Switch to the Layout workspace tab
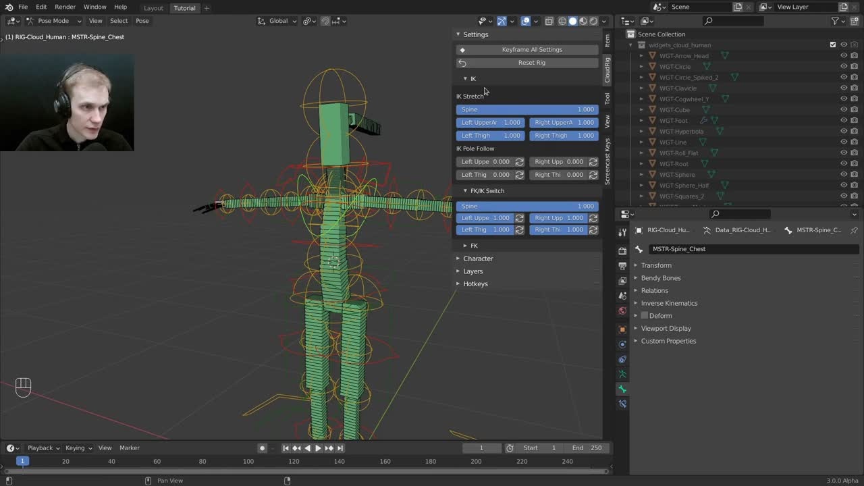Screen dimensions: 864x486 point(153,8)
